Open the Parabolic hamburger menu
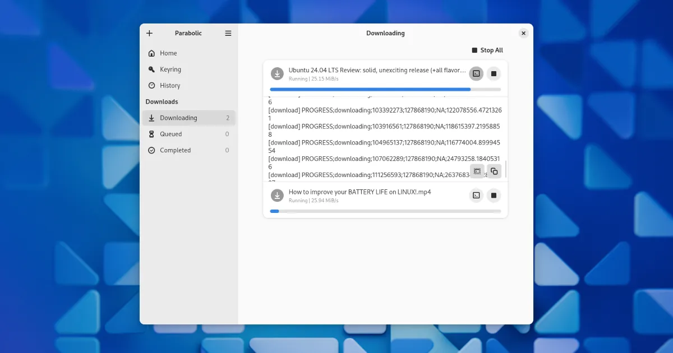673x353 pixels. coord(228,33)
